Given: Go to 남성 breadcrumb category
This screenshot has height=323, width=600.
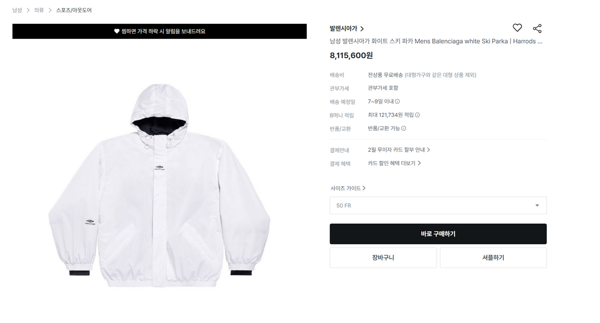Looking at the screenshot, I should (x=17, y=11).
